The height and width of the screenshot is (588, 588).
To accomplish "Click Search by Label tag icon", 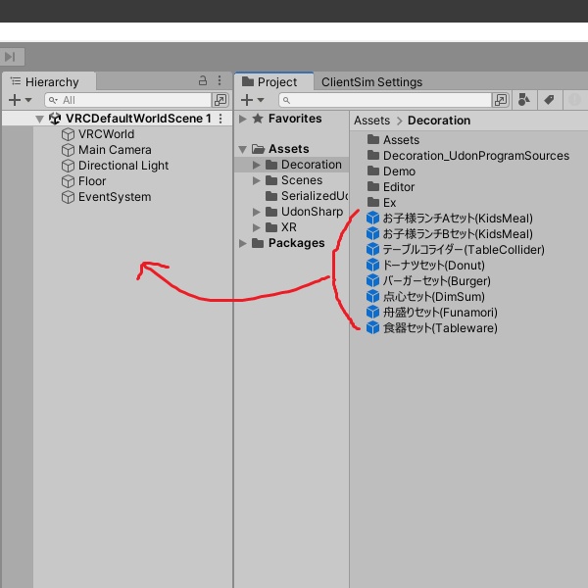I will (x=549, y=100).
